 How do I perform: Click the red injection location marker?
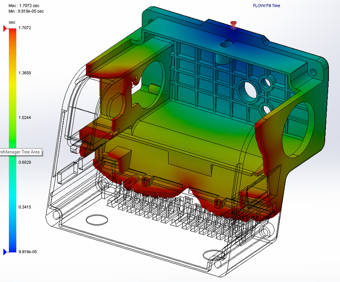[x=233, y=24]
